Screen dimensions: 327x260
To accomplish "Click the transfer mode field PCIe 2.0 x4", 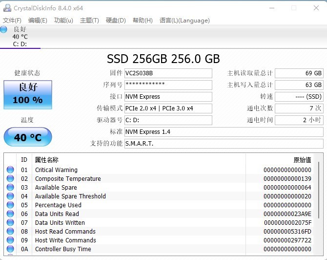I will [x=168, y=108].
